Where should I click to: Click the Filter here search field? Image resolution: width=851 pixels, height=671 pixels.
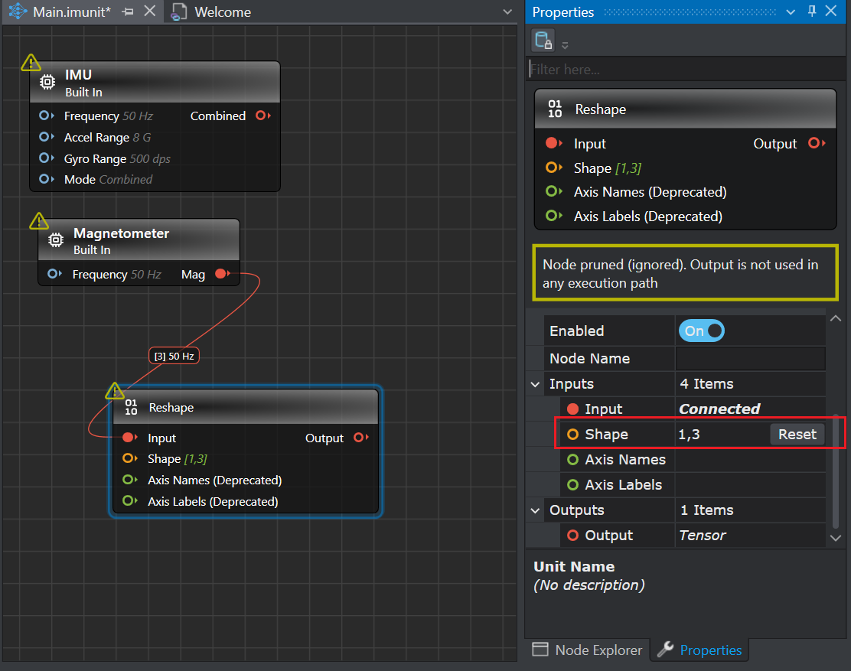coord(686,70)
